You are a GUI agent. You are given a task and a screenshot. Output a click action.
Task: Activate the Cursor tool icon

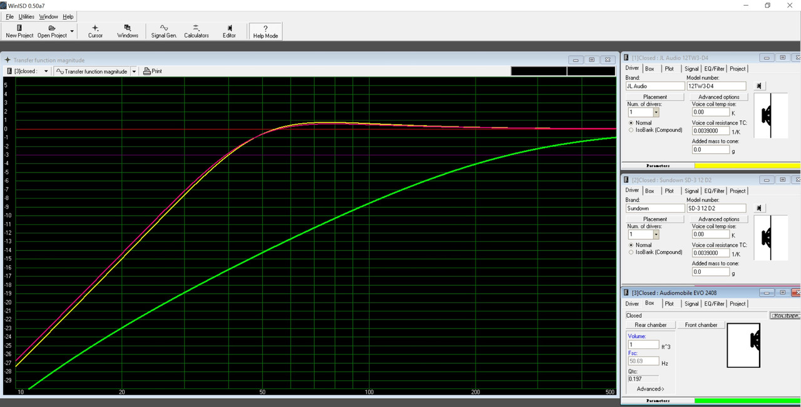tap(95, 28)
